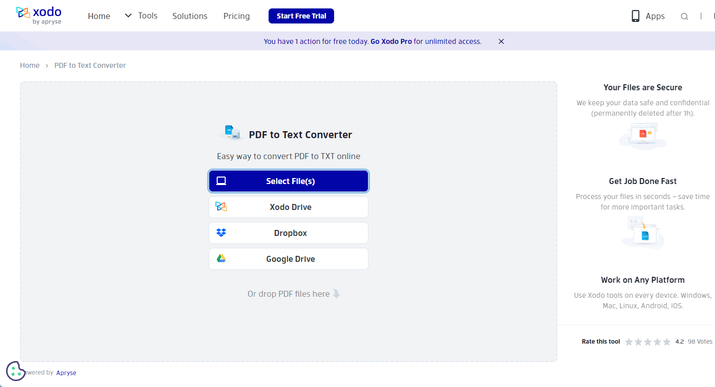Click the Dropbox logo icon

point(221,233)
